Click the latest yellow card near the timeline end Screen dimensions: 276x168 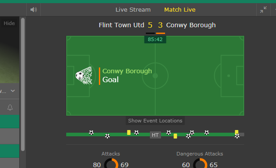237,132
